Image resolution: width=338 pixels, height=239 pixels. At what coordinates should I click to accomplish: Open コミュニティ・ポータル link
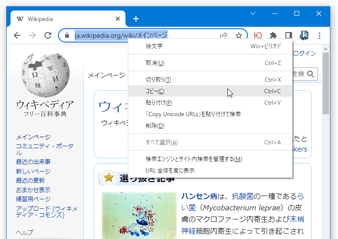[x=45, y=150]
